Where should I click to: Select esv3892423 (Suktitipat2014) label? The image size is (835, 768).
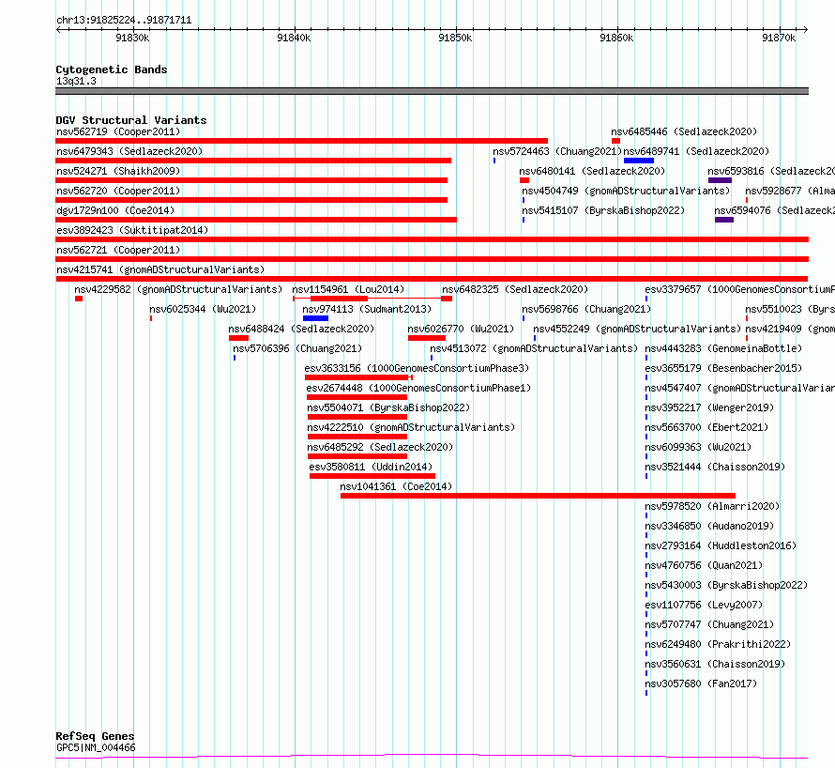[x=132, y=230]
